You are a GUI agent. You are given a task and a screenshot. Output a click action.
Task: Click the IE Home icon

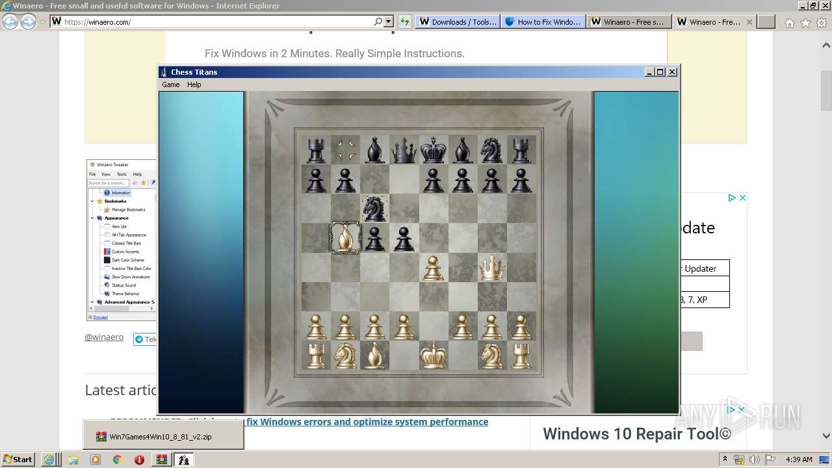tap(789, 22)
